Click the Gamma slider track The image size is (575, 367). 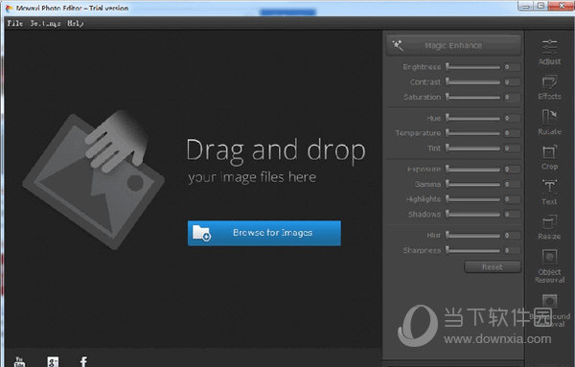tap(473, 184)
